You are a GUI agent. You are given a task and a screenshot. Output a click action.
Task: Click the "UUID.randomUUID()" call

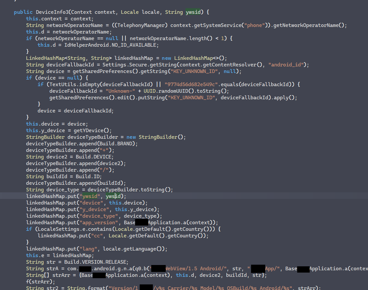point(168,91)
